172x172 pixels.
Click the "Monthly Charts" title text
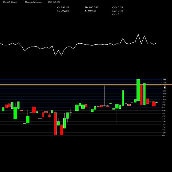(x=10, y=2)
